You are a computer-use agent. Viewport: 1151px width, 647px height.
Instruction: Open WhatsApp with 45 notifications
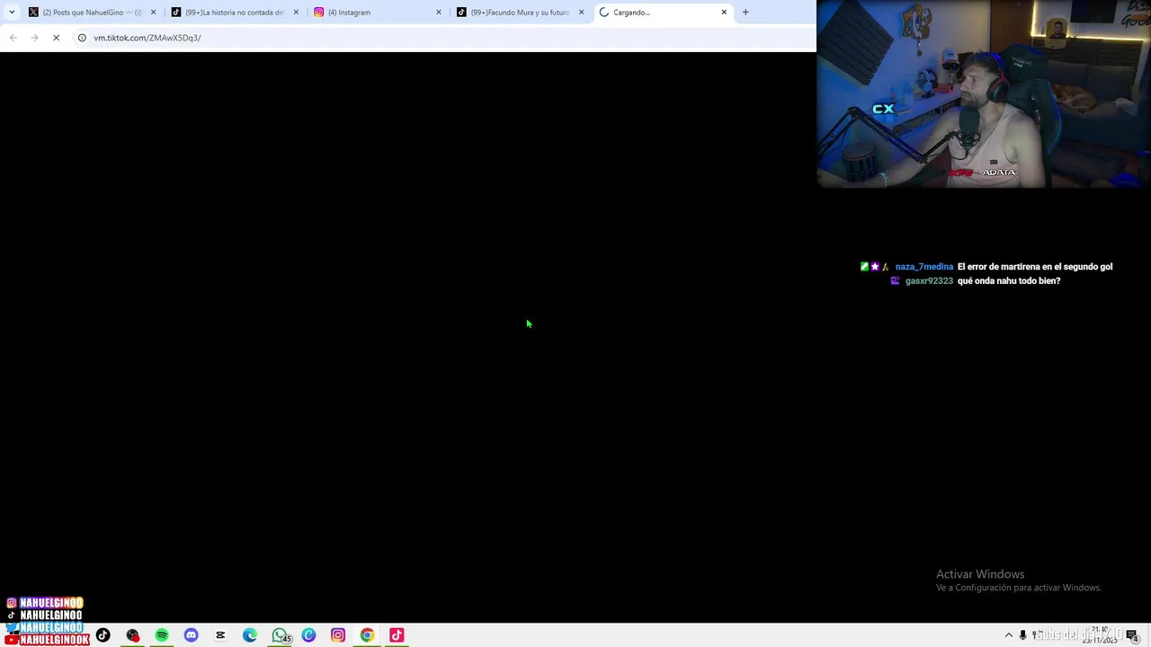tap(280, 635)
